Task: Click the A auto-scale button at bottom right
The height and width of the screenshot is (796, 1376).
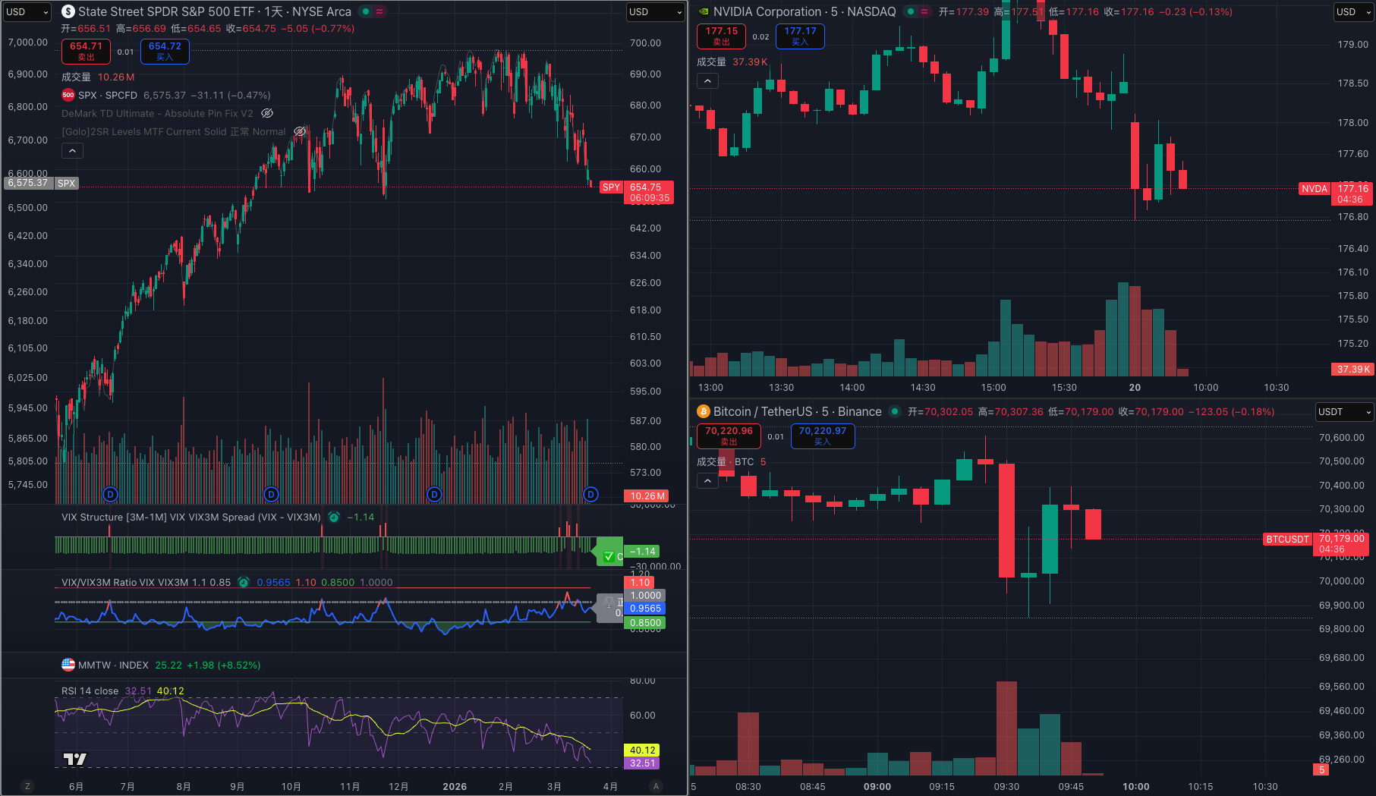Action: 656,786
